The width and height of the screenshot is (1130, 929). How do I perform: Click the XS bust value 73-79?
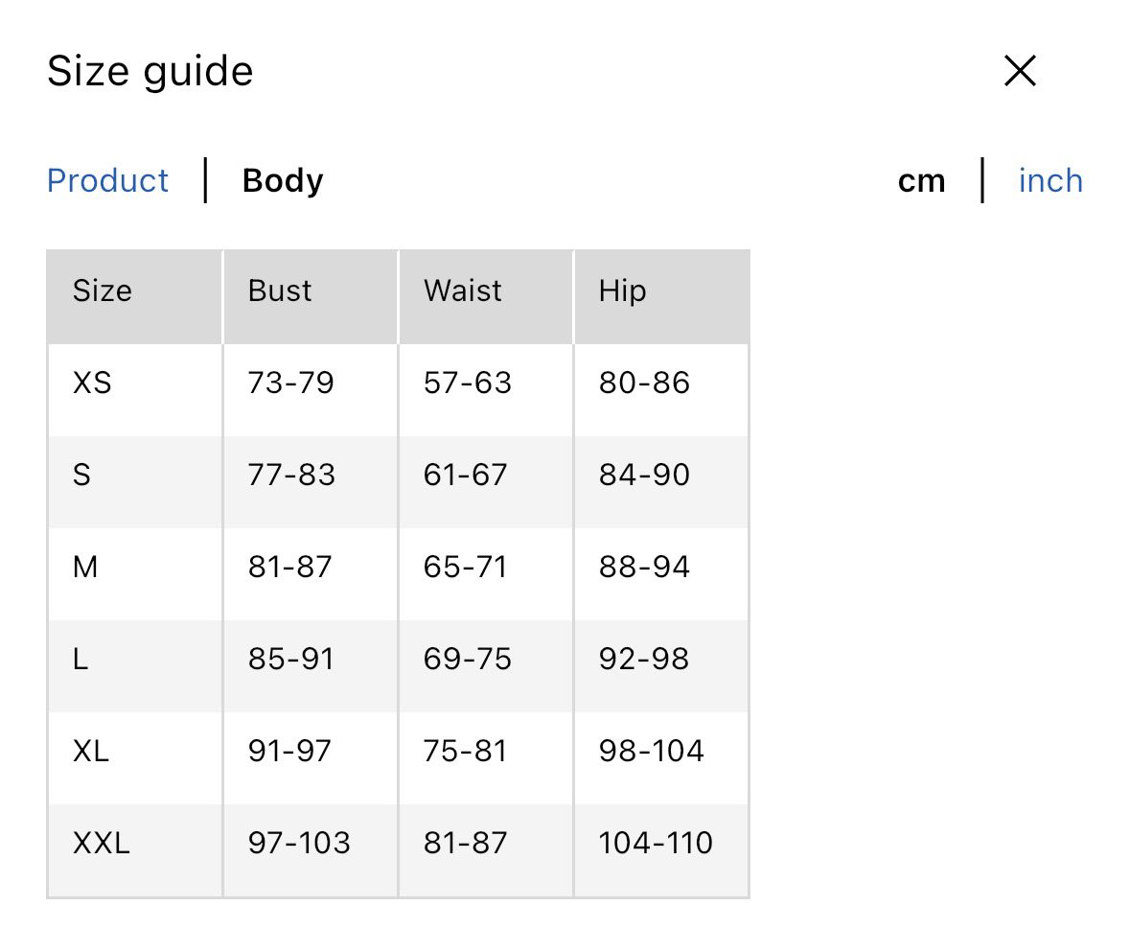pos(290,383)
